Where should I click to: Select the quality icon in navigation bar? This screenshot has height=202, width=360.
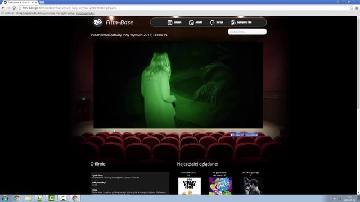click(191, 22)
